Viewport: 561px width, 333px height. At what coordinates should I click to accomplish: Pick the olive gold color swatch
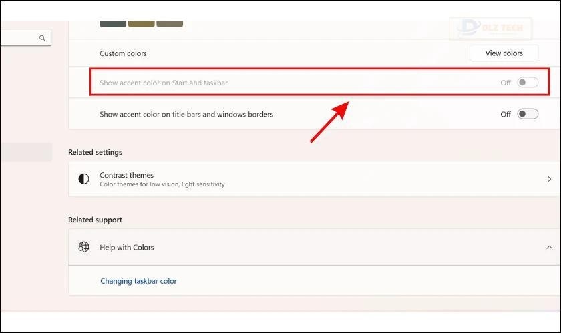tap(141, 23)
